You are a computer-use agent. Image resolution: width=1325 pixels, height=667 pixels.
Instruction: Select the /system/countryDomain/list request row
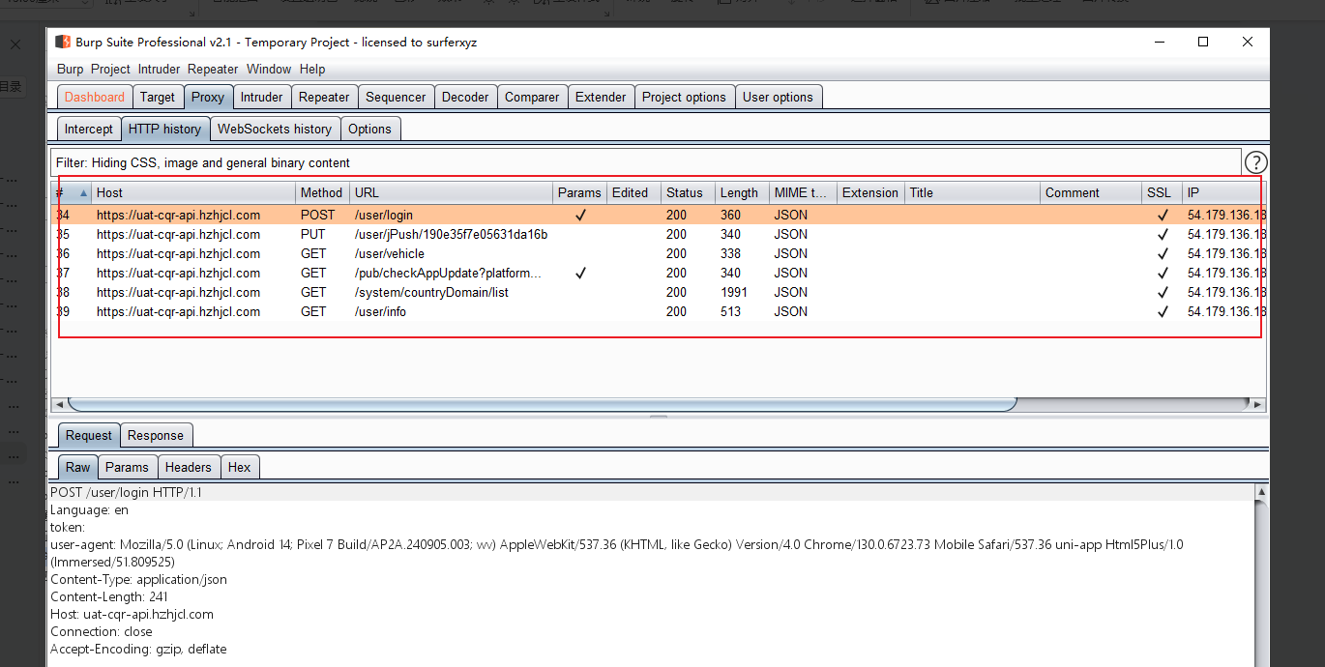(659, 292)
